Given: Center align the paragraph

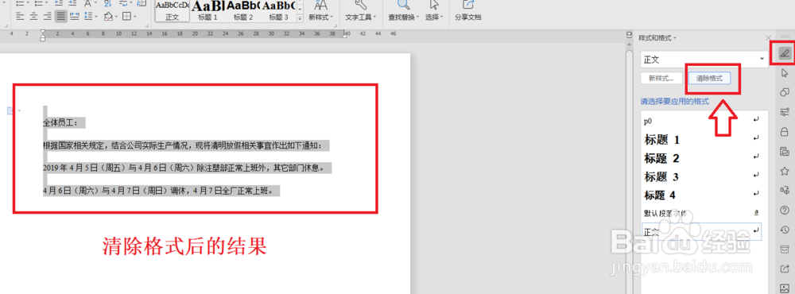Looking at the screenshot, I should [x=34, y=17].
